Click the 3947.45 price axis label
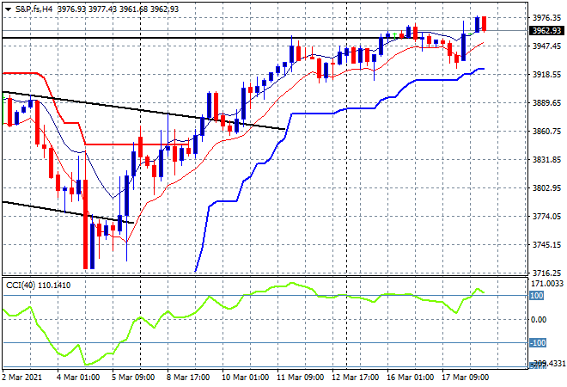567x387 pixels. [546, 46]
